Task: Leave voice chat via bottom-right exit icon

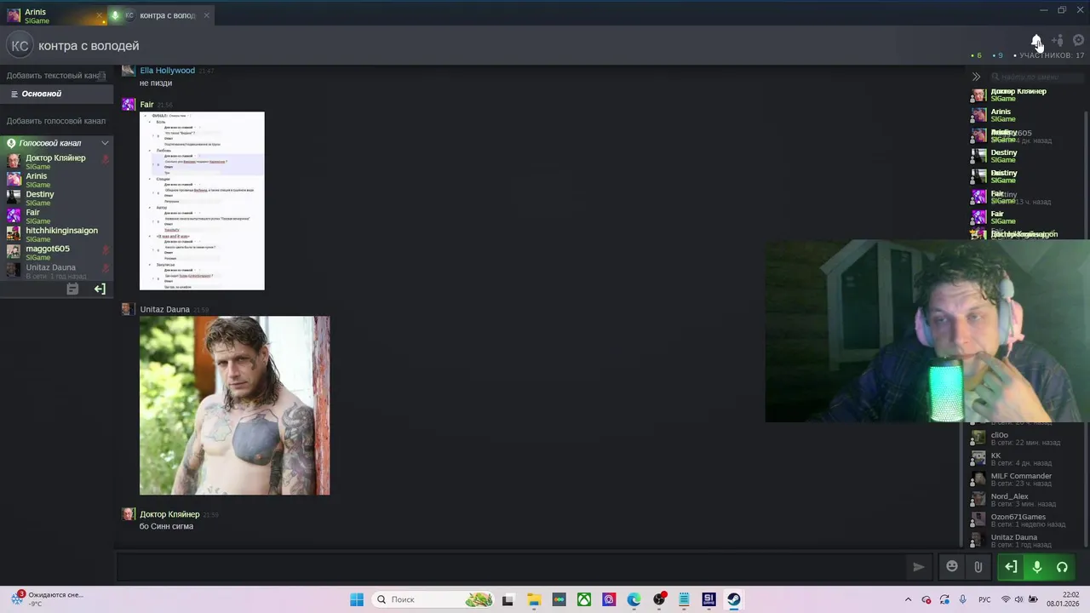Action: pyautogui.click(x=1011, y=567)
